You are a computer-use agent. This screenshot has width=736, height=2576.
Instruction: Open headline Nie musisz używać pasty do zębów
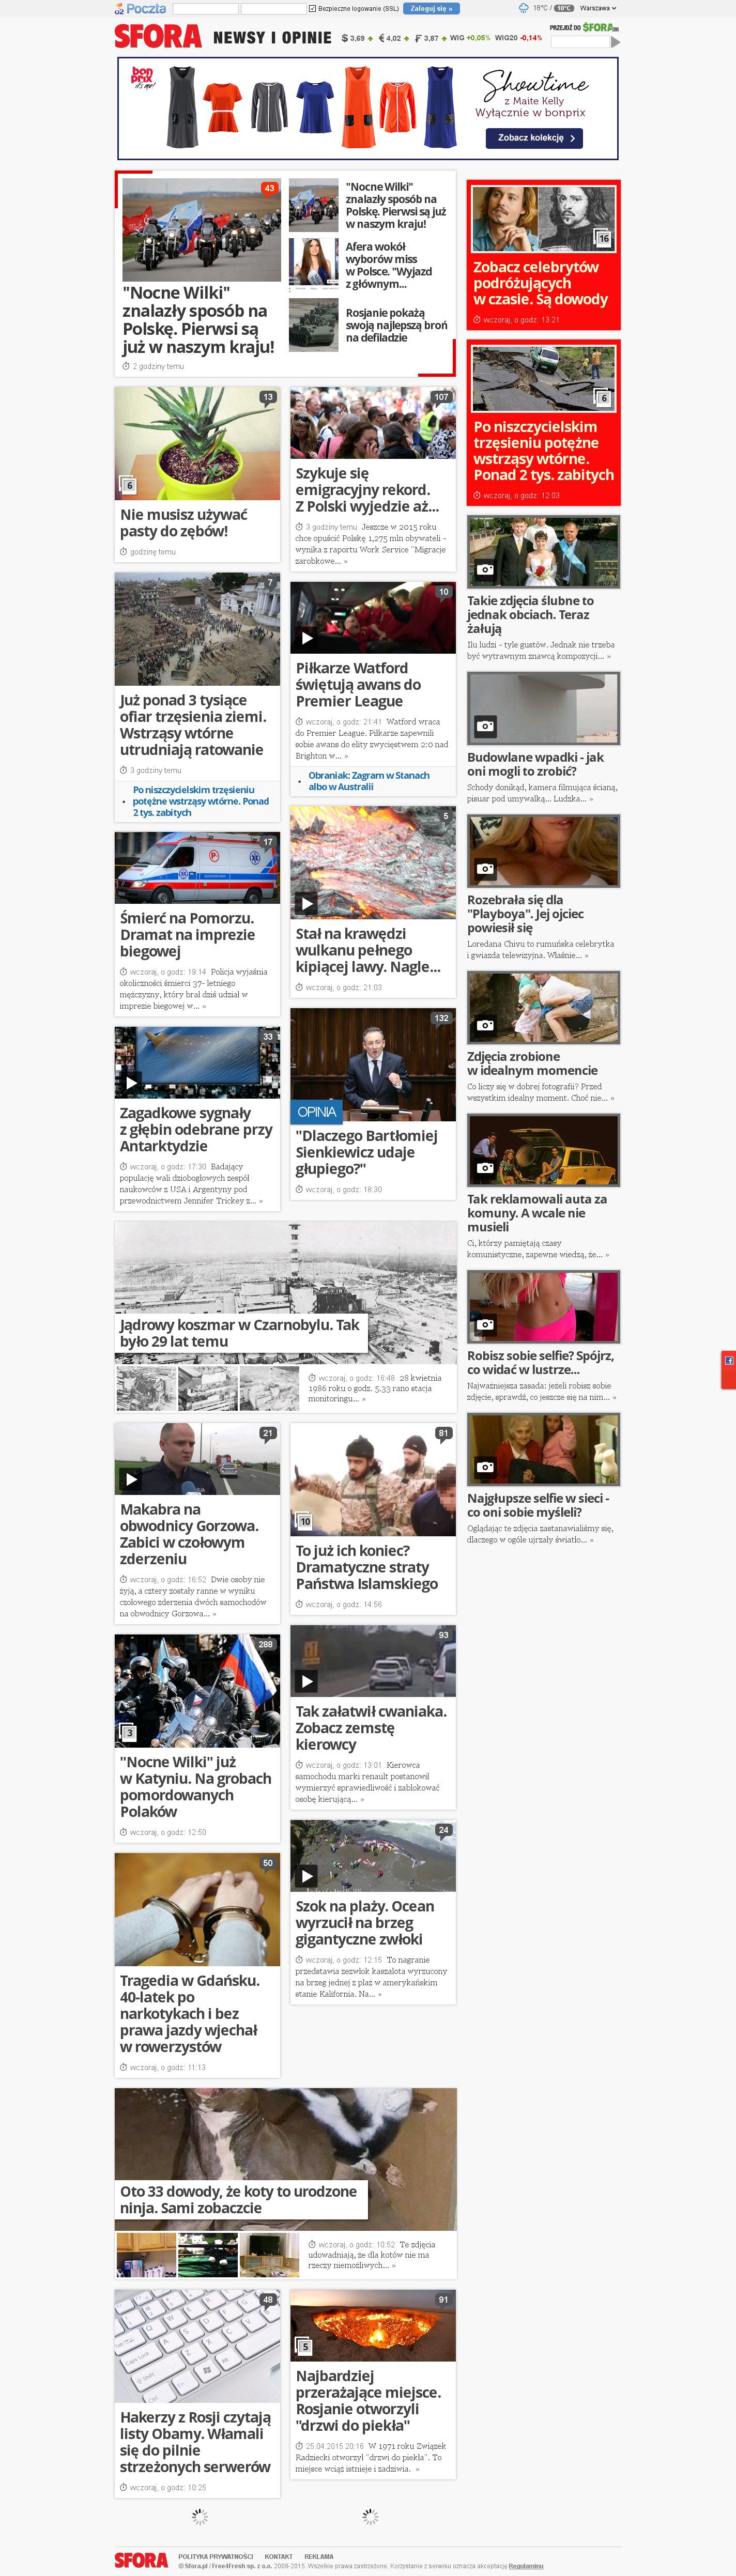coord(184,523)
